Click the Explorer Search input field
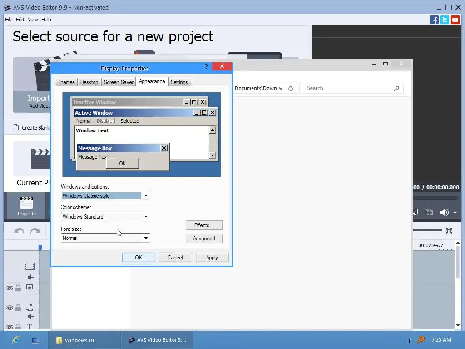 click(351, 88)
